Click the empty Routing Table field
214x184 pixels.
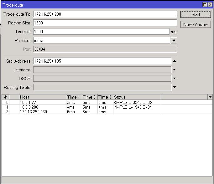coord(102,87)
